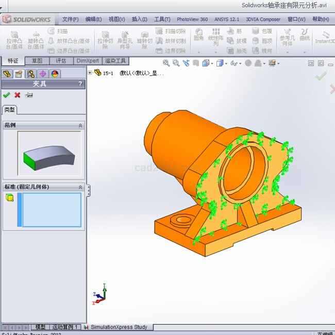Open the PropertyManager tab icon
The width and height of the screenshot is (335, 335).
19,74
